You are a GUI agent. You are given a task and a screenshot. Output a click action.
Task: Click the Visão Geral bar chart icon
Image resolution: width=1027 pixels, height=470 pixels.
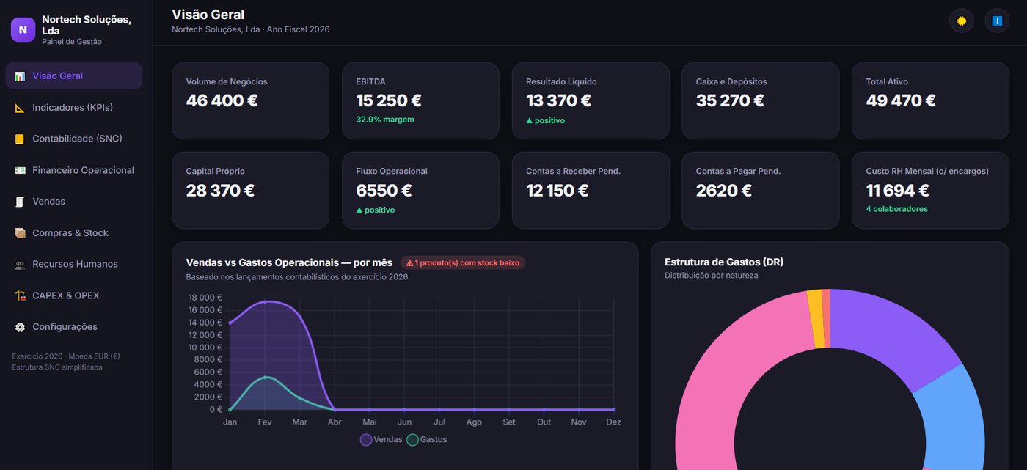pyautogui.click(x=20, y=76)
